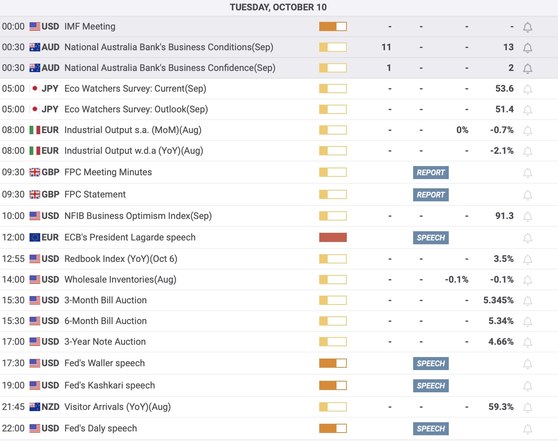The image size is (558, 441).
Task: Open the FPC Statement REPORT badge
Action: (430, 195)
